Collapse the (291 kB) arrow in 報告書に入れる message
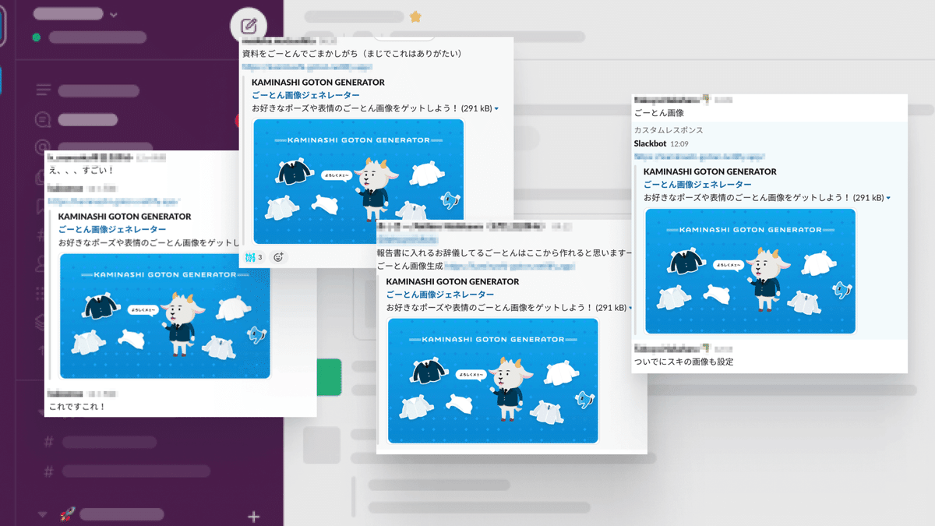The width and height of the screenshot is (935, 526). 630,308
